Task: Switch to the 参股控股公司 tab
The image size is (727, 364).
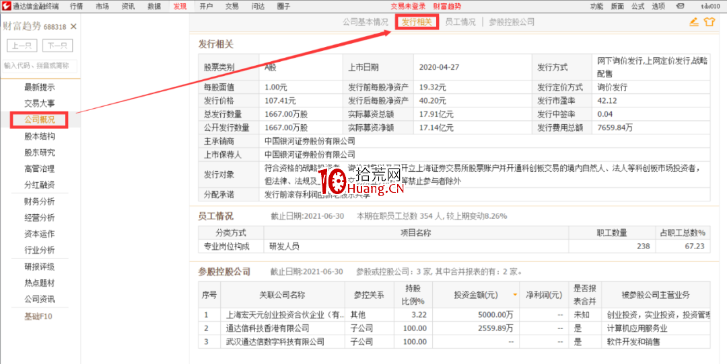Action: click(x=512, y=21)
